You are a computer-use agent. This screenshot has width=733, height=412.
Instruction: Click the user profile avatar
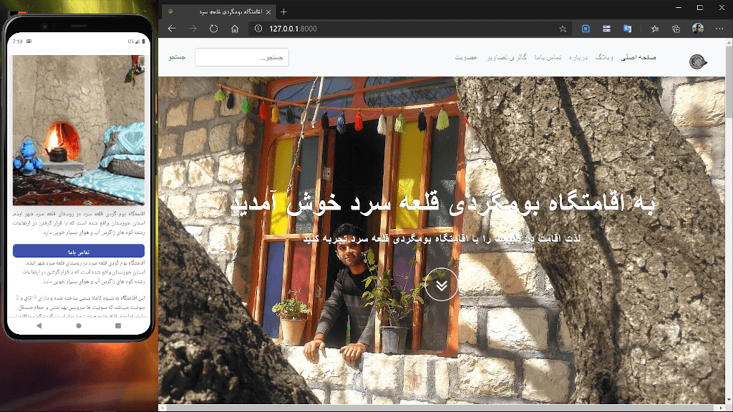point(698,29)
